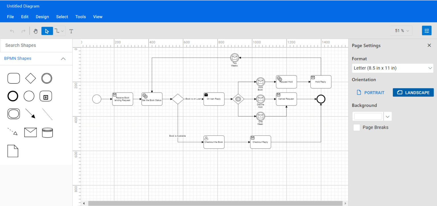Open the Tools menu

click(81, 17)
